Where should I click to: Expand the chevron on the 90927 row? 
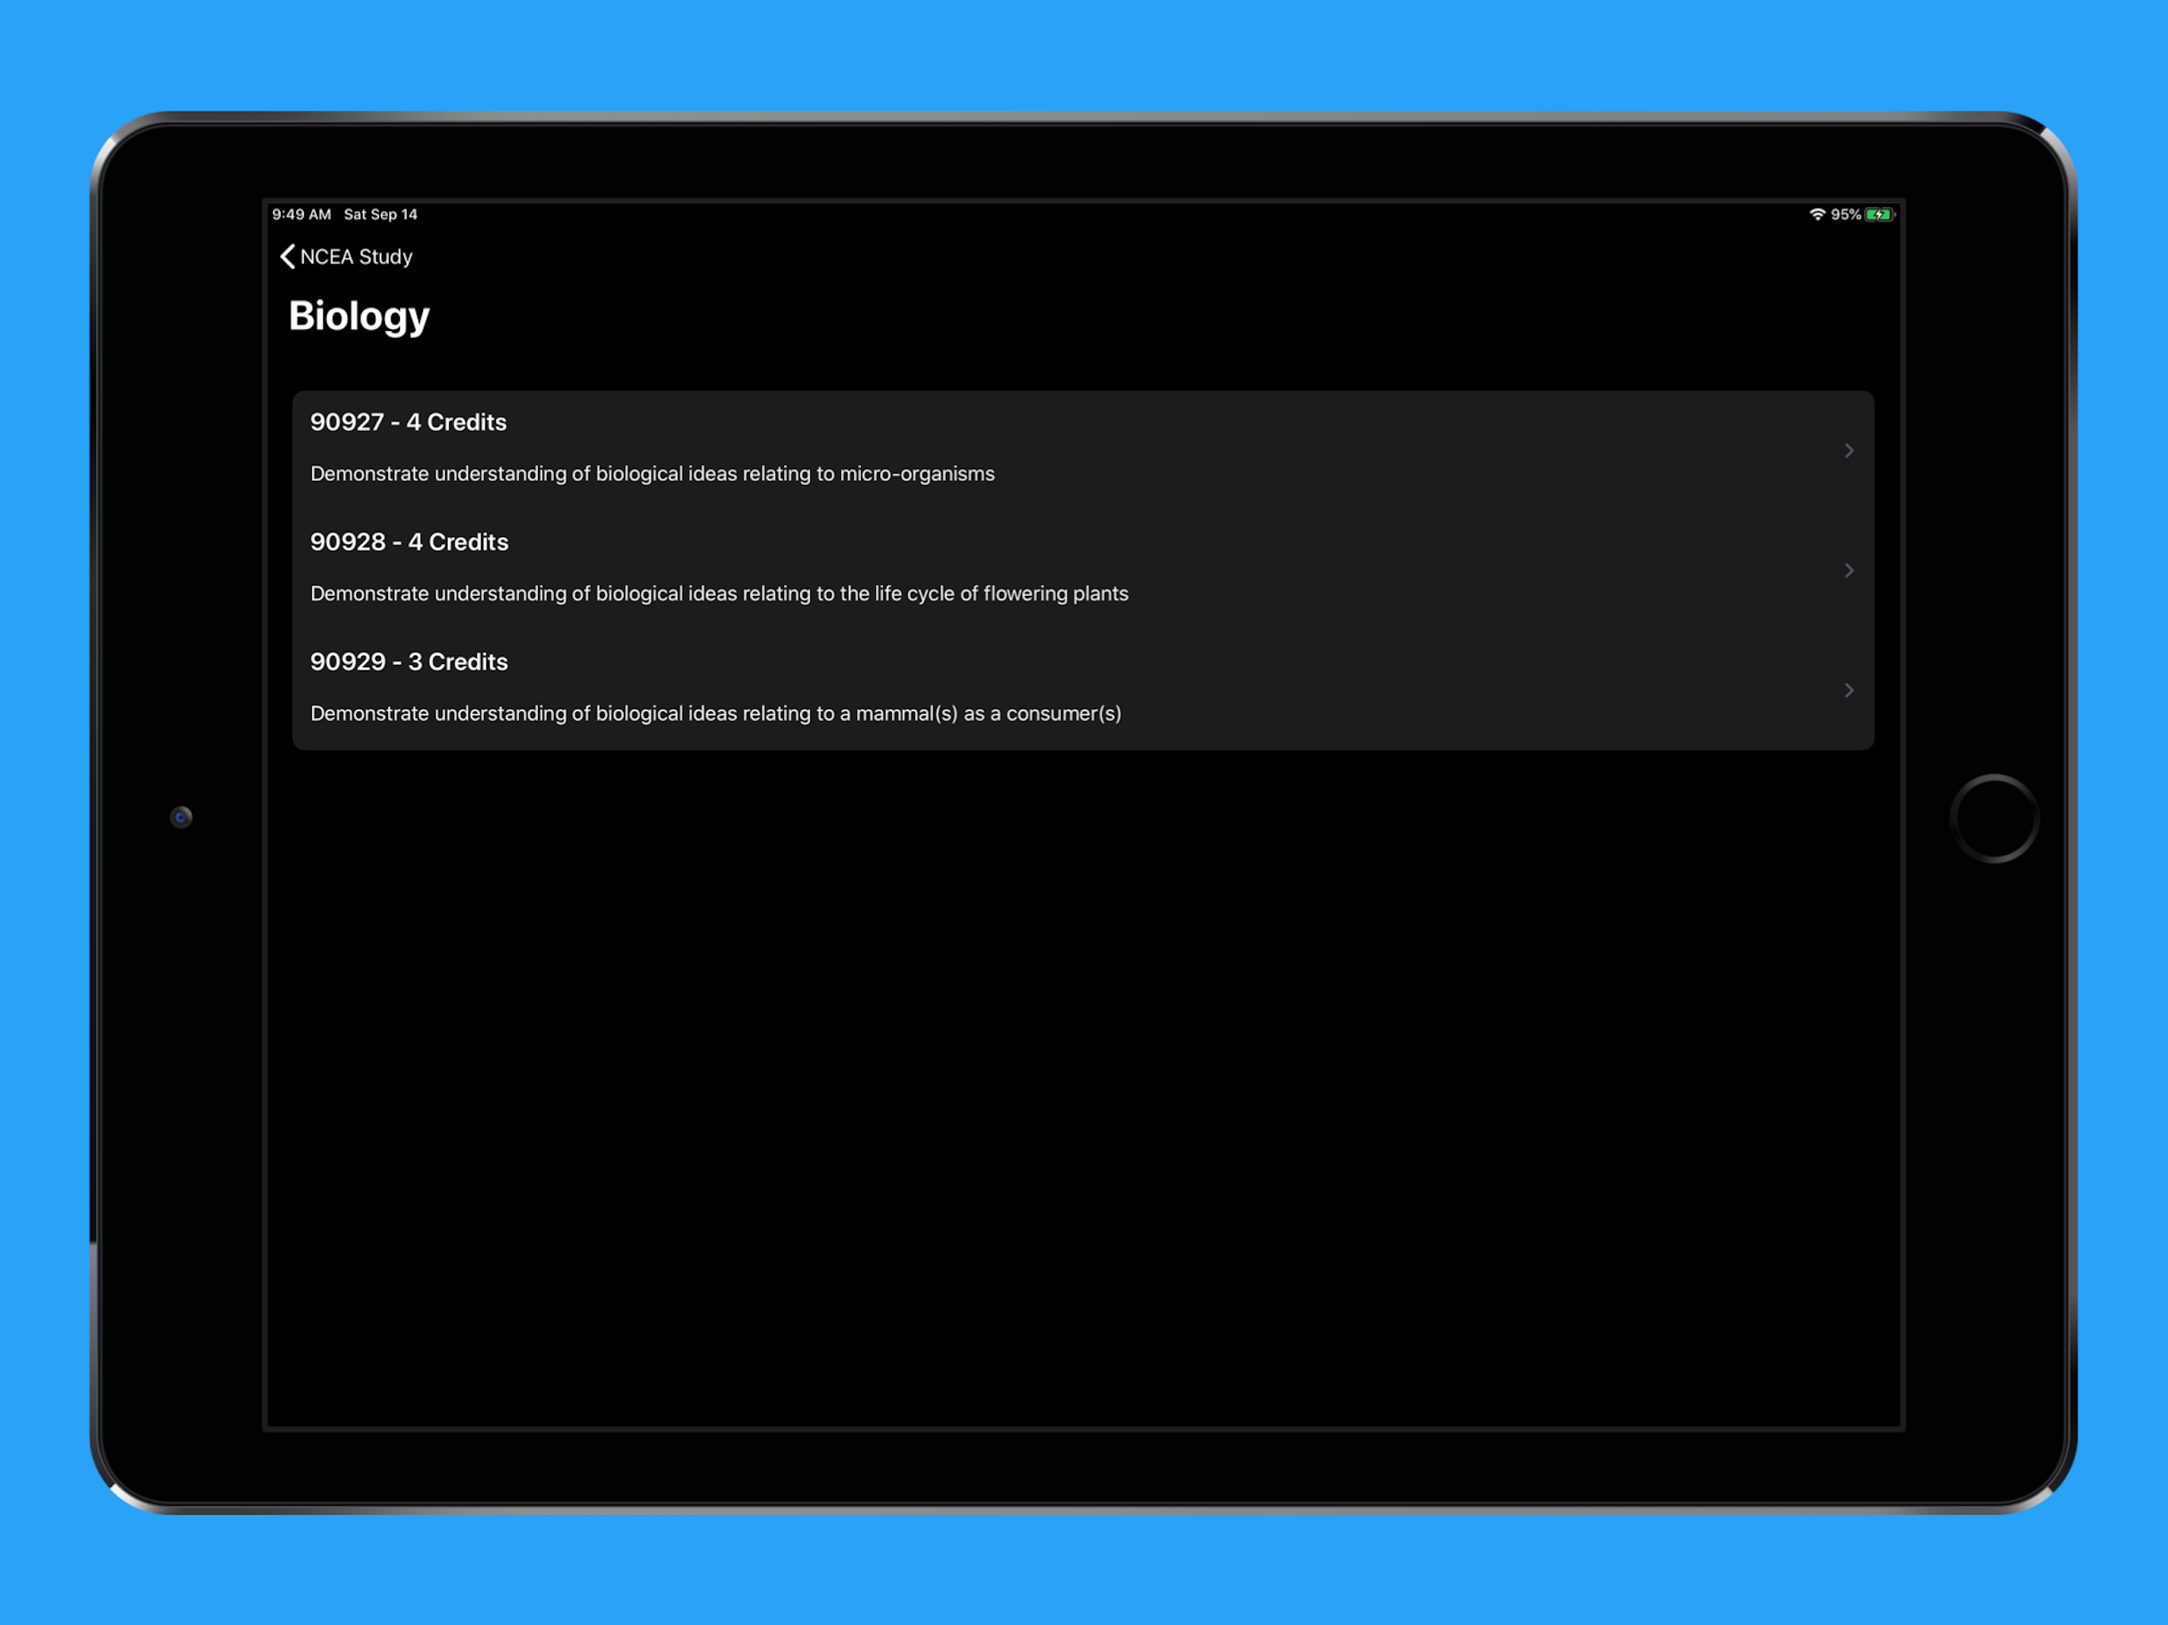pos(1848,451)
